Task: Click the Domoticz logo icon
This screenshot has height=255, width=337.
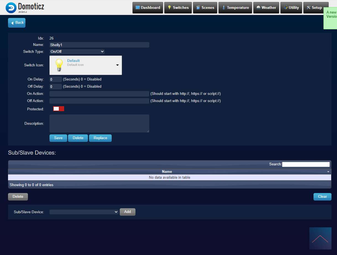Action: click(x=11, y=8)
